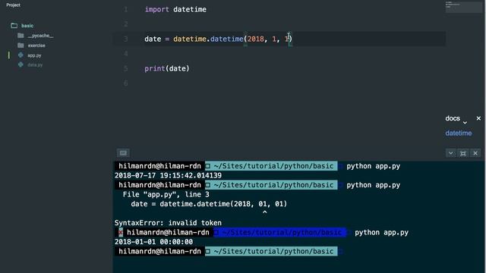Click the SyntaxError: invalid token message
Image resolution: width=486 pixels, height=273 pixels.
(x=168, y=223)
